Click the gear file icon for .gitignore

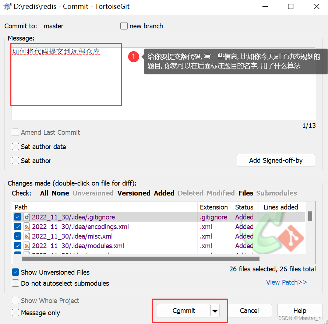(x=27, y=217)
